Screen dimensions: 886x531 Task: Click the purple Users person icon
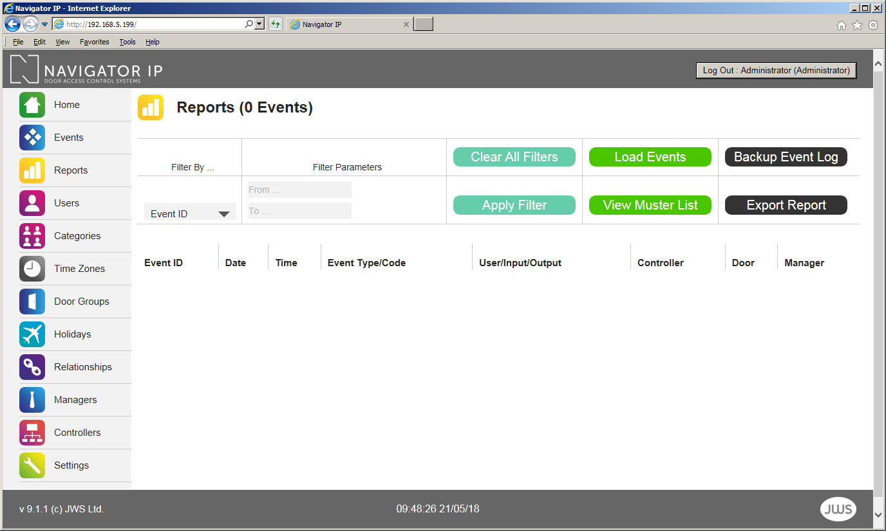coord(32,203)
